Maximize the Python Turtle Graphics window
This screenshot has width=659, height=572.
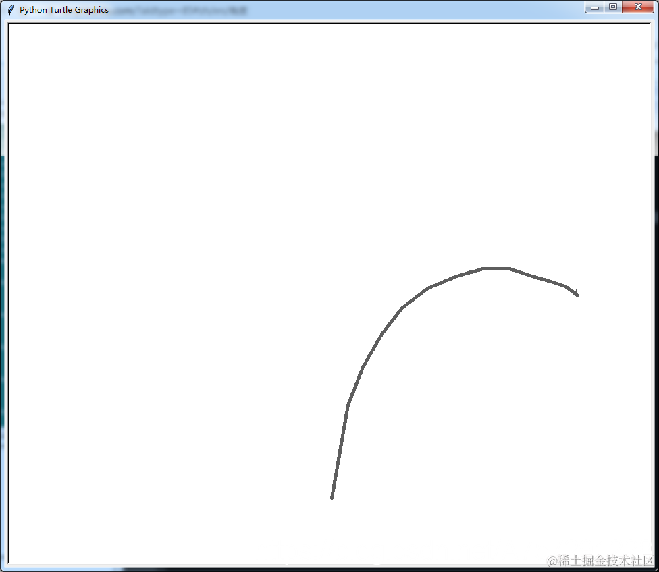pos(613,7)
